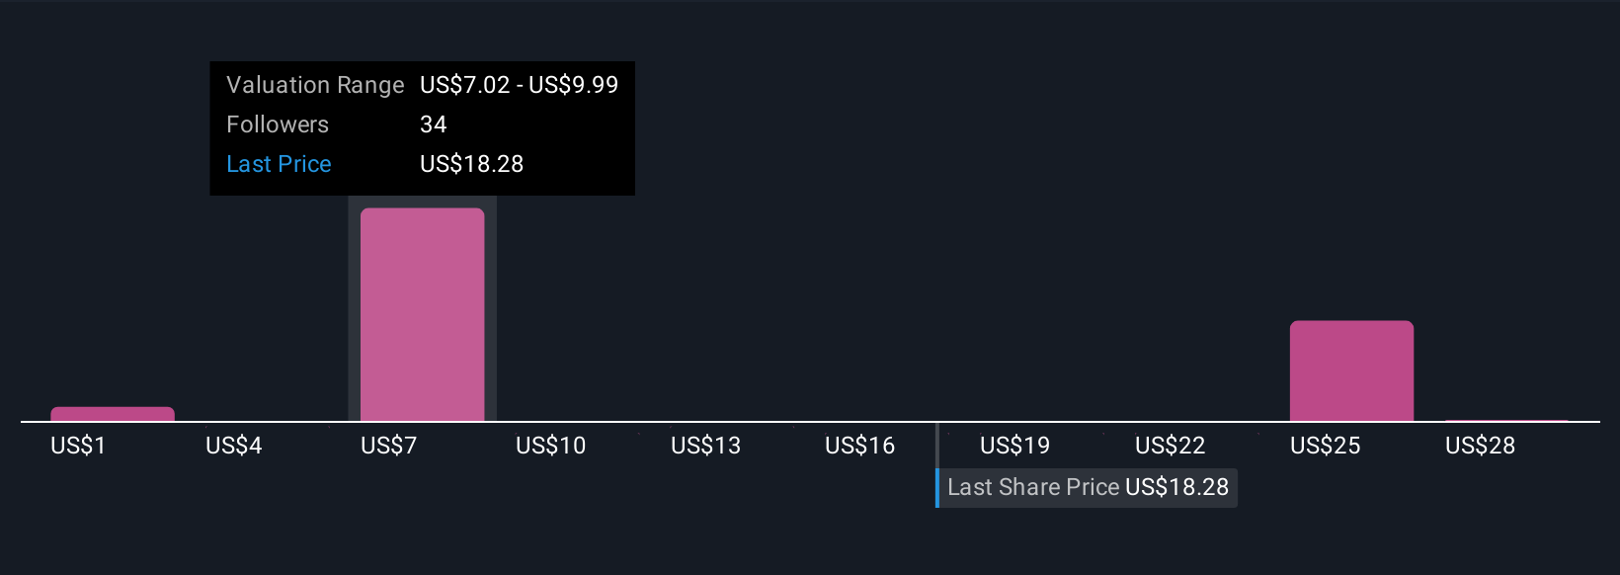Click the US$7 axis label
The image size is (1620, 575).
click(388, 446)
